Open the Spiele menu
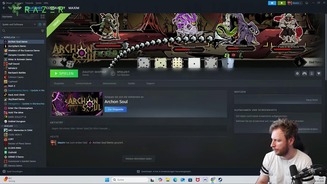This screenshot has height=184, width=327. pos(39,3)
